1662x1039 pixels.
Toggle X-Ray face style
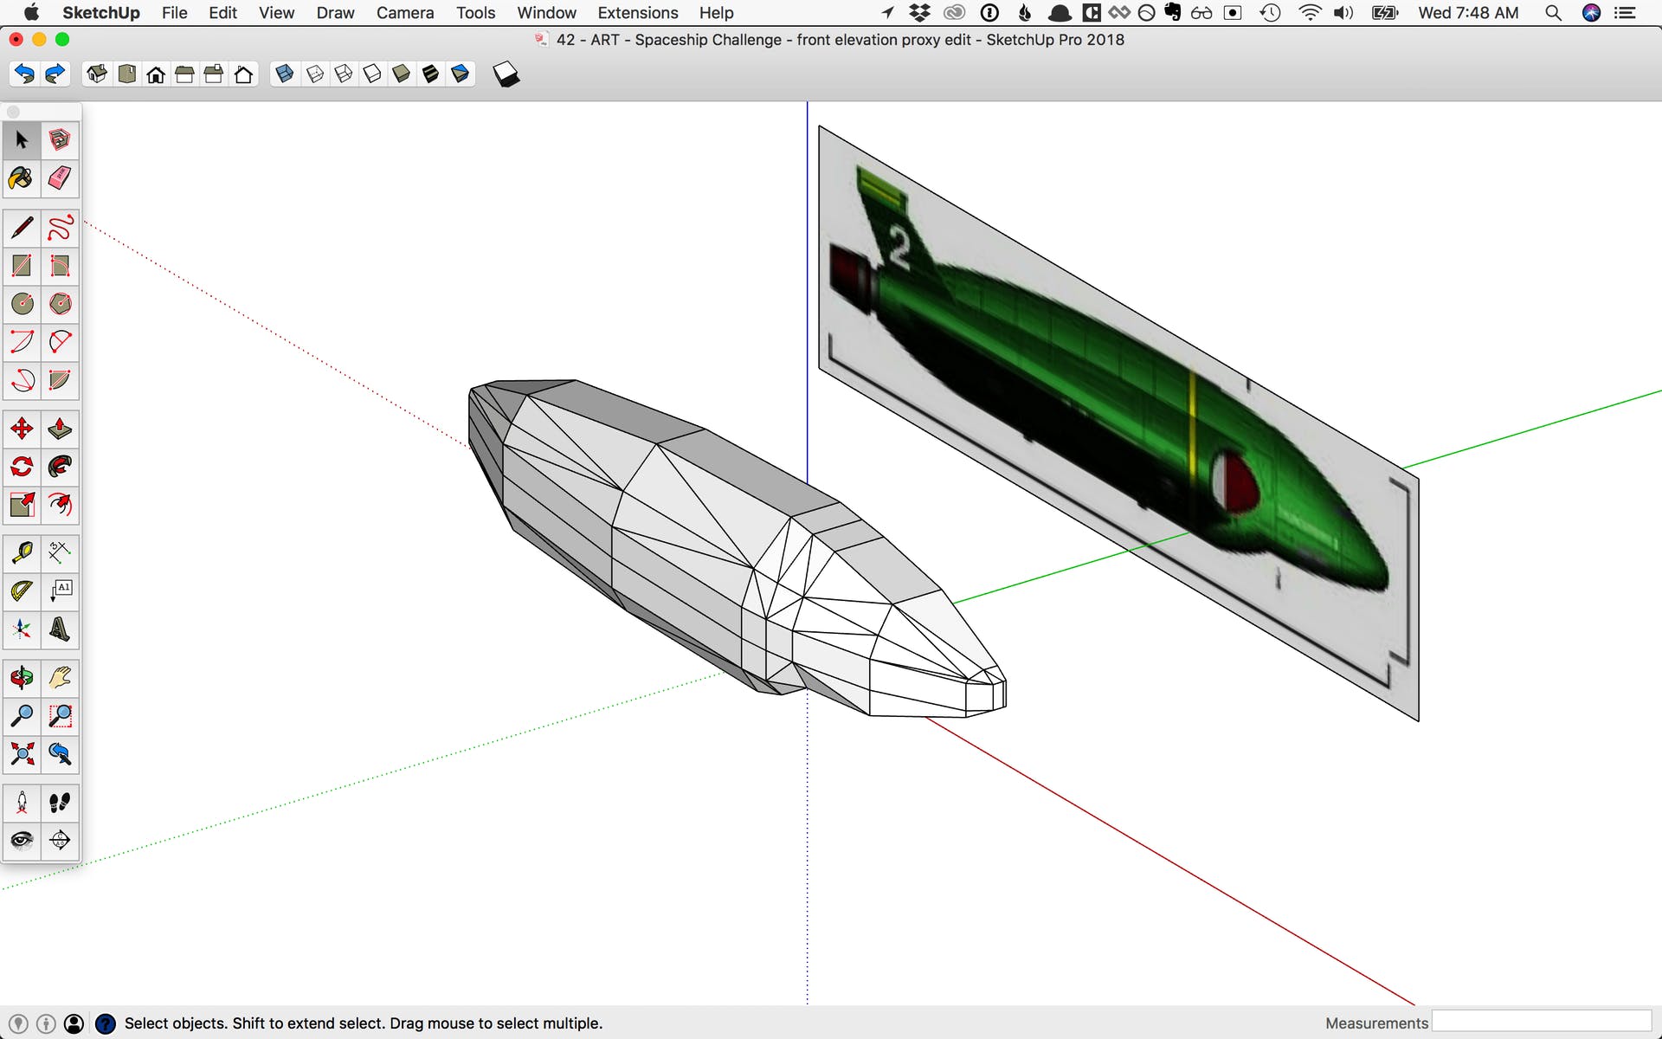(x=284, y=74)
